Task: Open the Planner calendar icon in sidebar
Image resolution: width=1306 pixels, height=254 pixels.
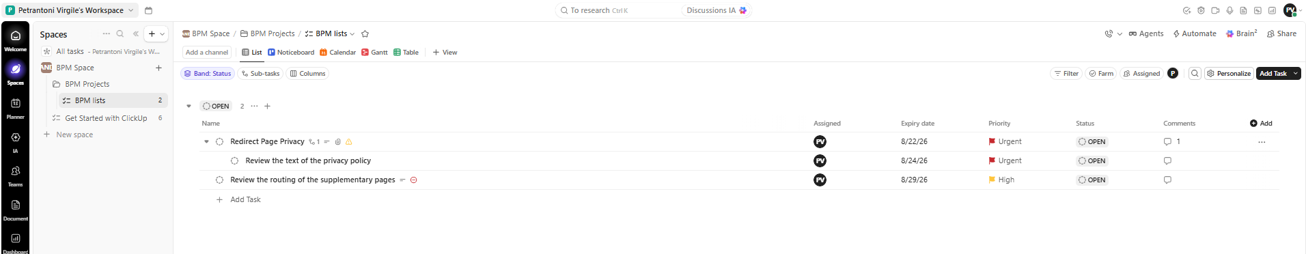Action: click(15, 103)
